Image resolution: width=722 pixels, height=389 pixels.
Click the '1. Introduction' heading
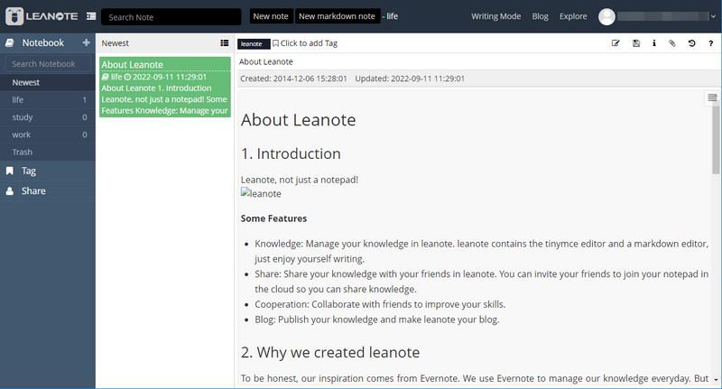[291, 153]
